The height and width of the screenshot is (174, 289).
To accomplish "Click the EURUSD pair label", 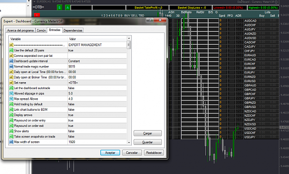I will (x=250, y=81).
